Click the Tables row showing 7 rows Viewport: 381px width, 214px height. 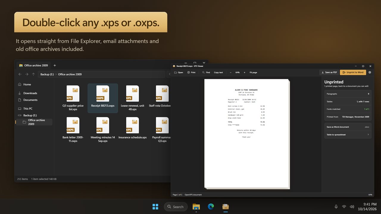348,102
